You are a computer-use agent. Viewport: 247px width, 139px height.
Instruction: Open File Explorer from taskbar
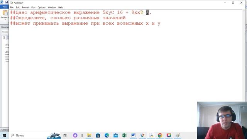[89, 136]
